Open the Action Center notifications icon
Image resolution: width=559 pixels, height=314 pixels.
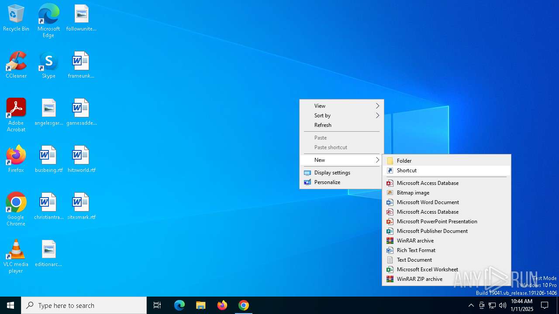[x=545, y=305]
